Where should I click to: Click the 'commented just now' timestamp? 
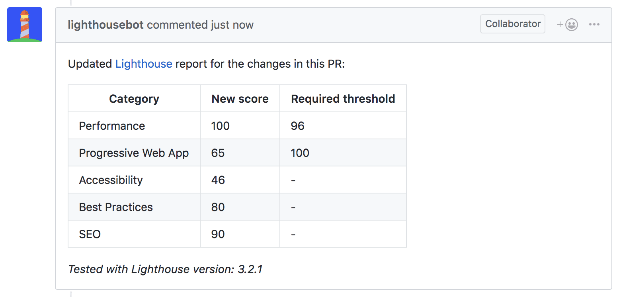pos(201,25)
